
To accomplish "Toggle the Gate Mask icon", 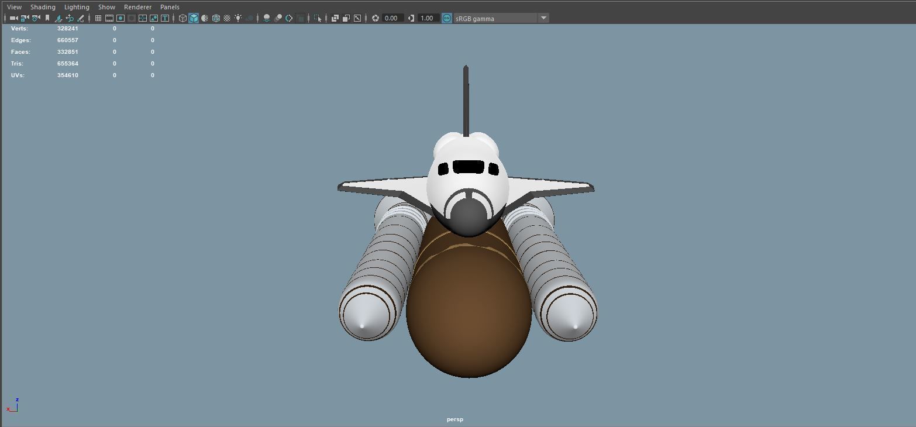I will [132, 18].
